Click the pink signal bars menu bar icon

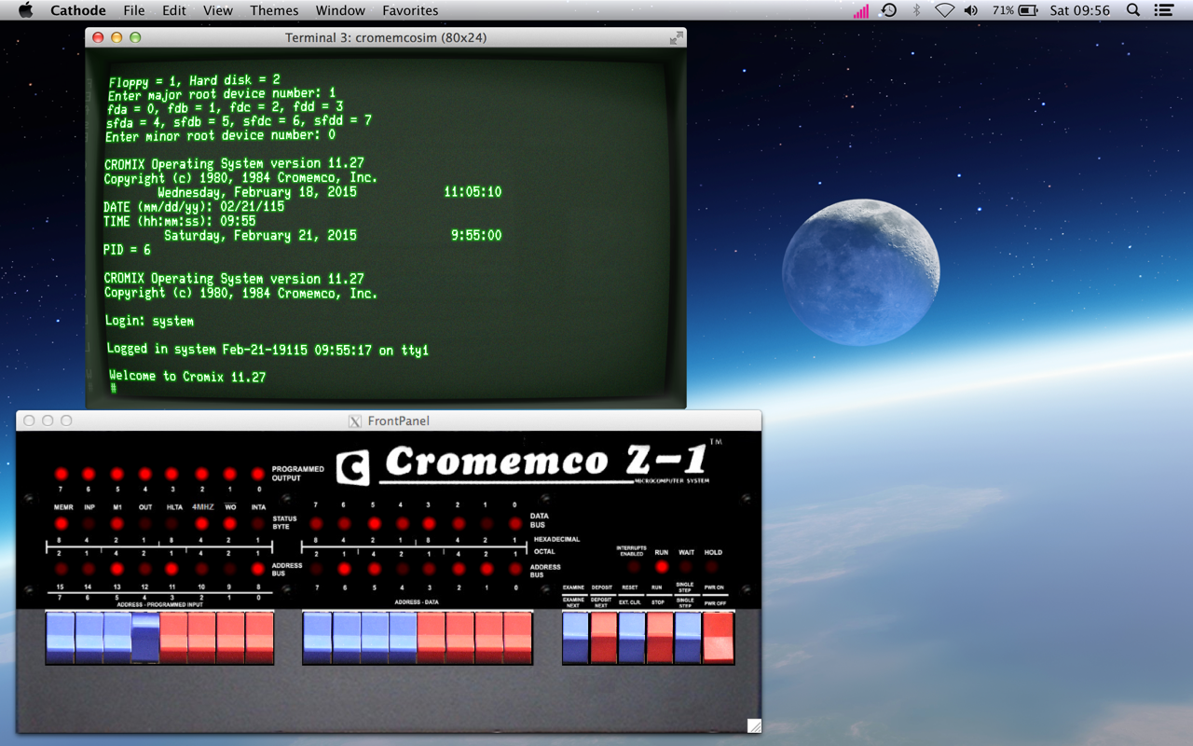[x=861, y=10]
